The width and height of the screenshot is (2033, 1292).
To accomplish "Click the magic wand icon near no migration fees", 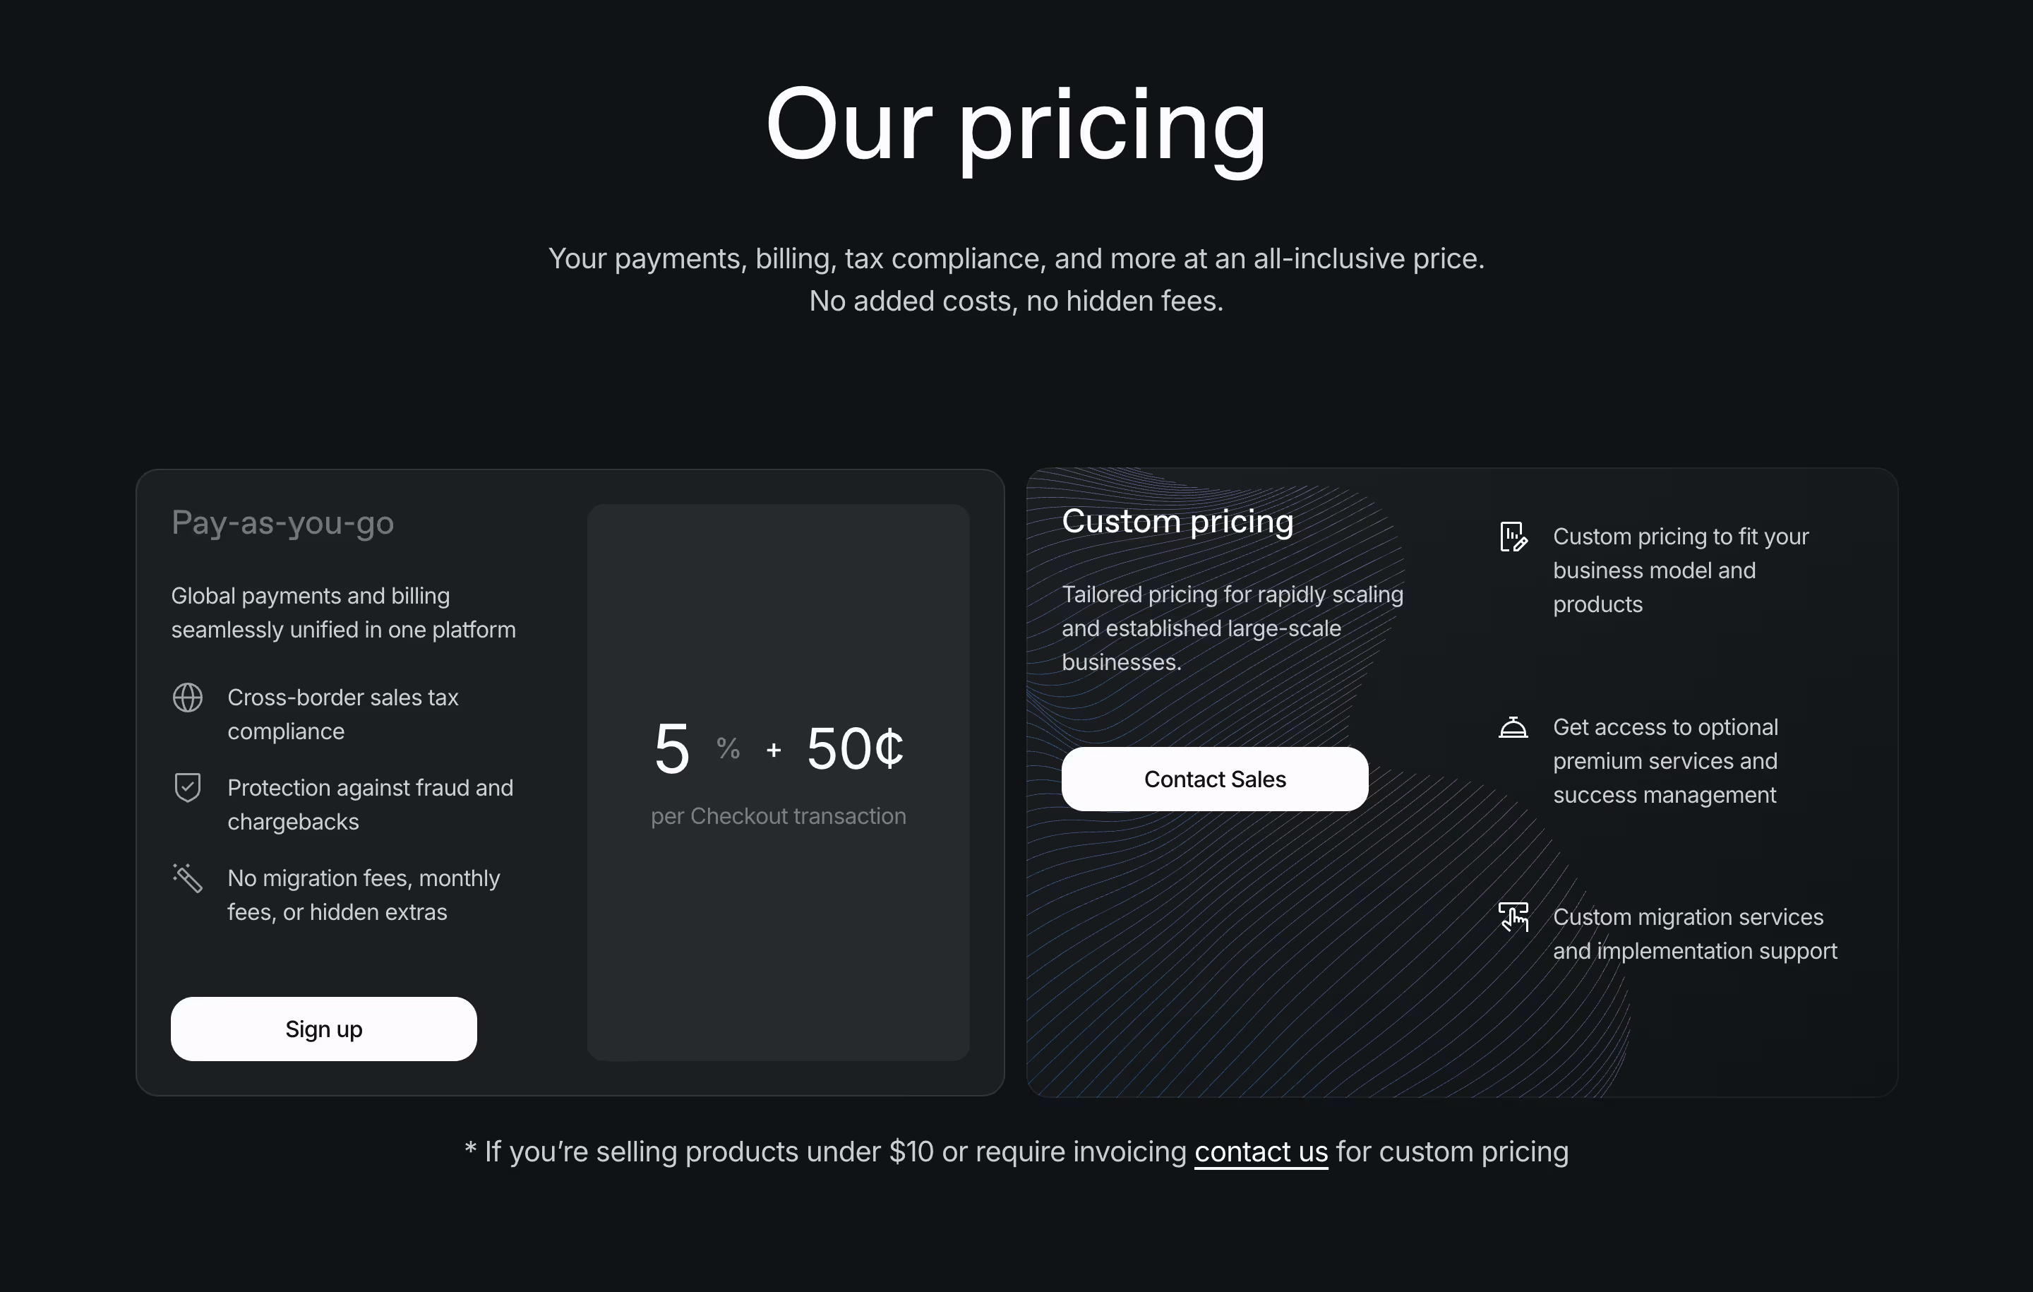I will [188, 878].
